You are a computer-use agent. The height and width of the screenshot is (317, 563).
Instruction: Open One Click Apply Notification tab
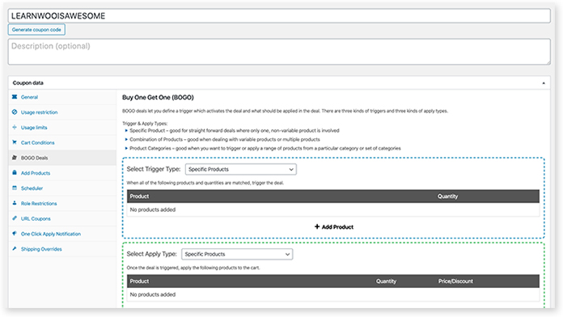(x=62, y=234)
